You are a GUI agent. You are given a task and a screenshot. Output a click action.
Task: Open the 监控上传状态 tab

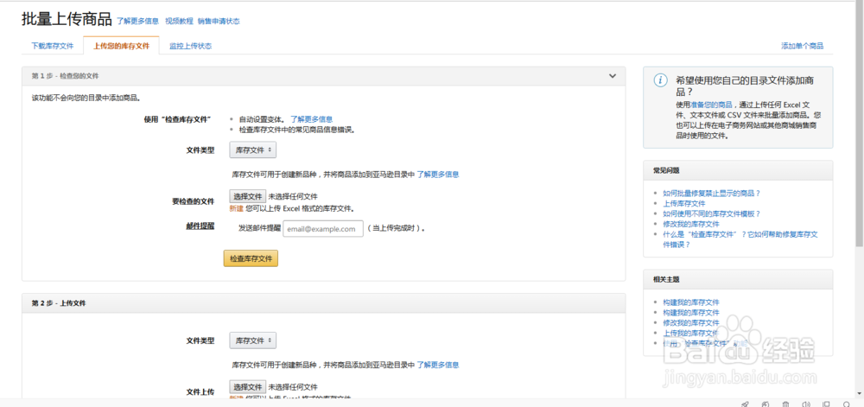(x=190, y=46)
